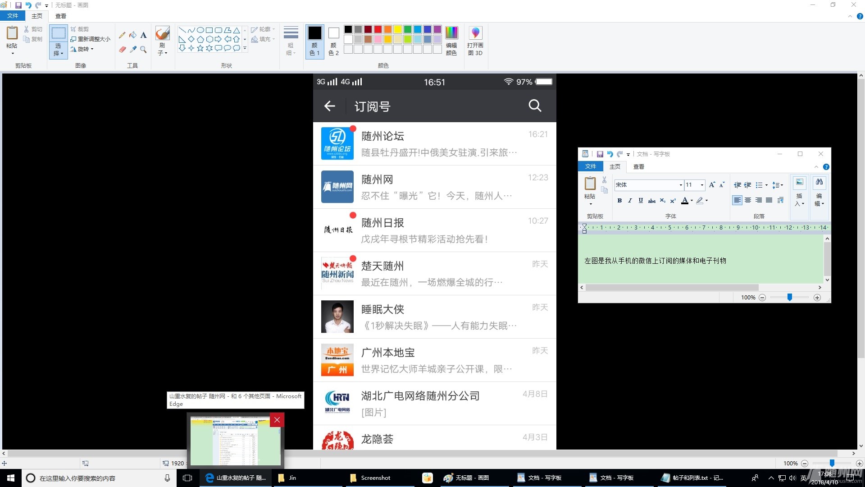Pick the yellow color swatch

(398, 30)
